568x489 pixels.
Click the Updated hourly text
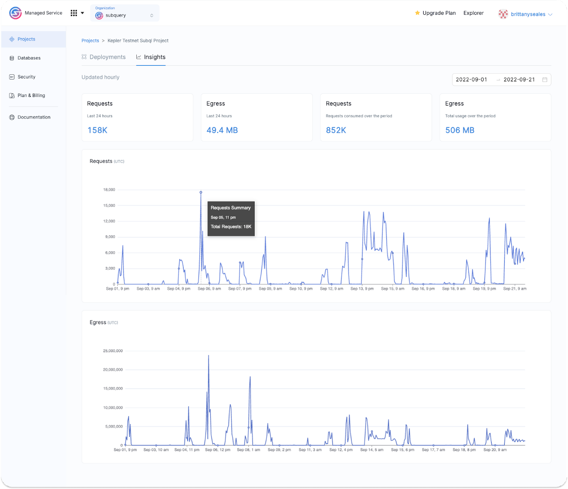(100, 77)
